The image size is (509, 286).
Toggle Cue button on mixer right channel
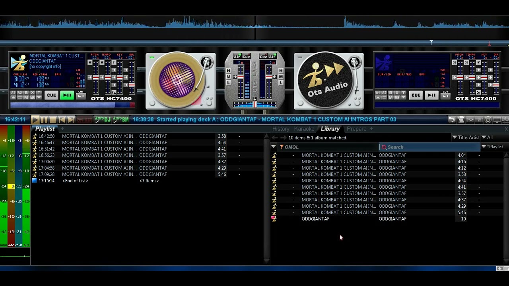click(263, 56)
